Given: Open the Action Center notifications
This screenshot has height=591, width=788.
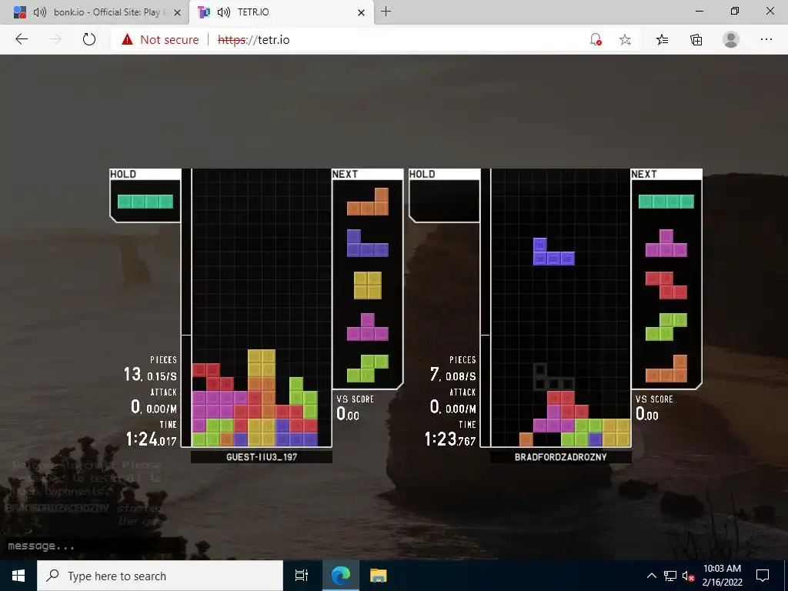Looking at the screenshot, I should click(763, 576).
